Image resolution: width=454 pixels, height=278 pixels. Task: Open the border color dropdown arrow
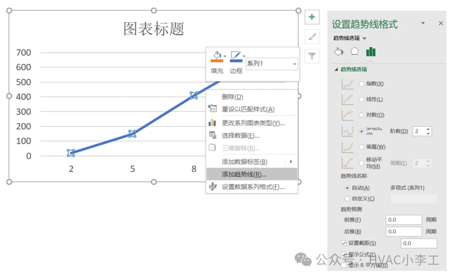tap(244, 56)
